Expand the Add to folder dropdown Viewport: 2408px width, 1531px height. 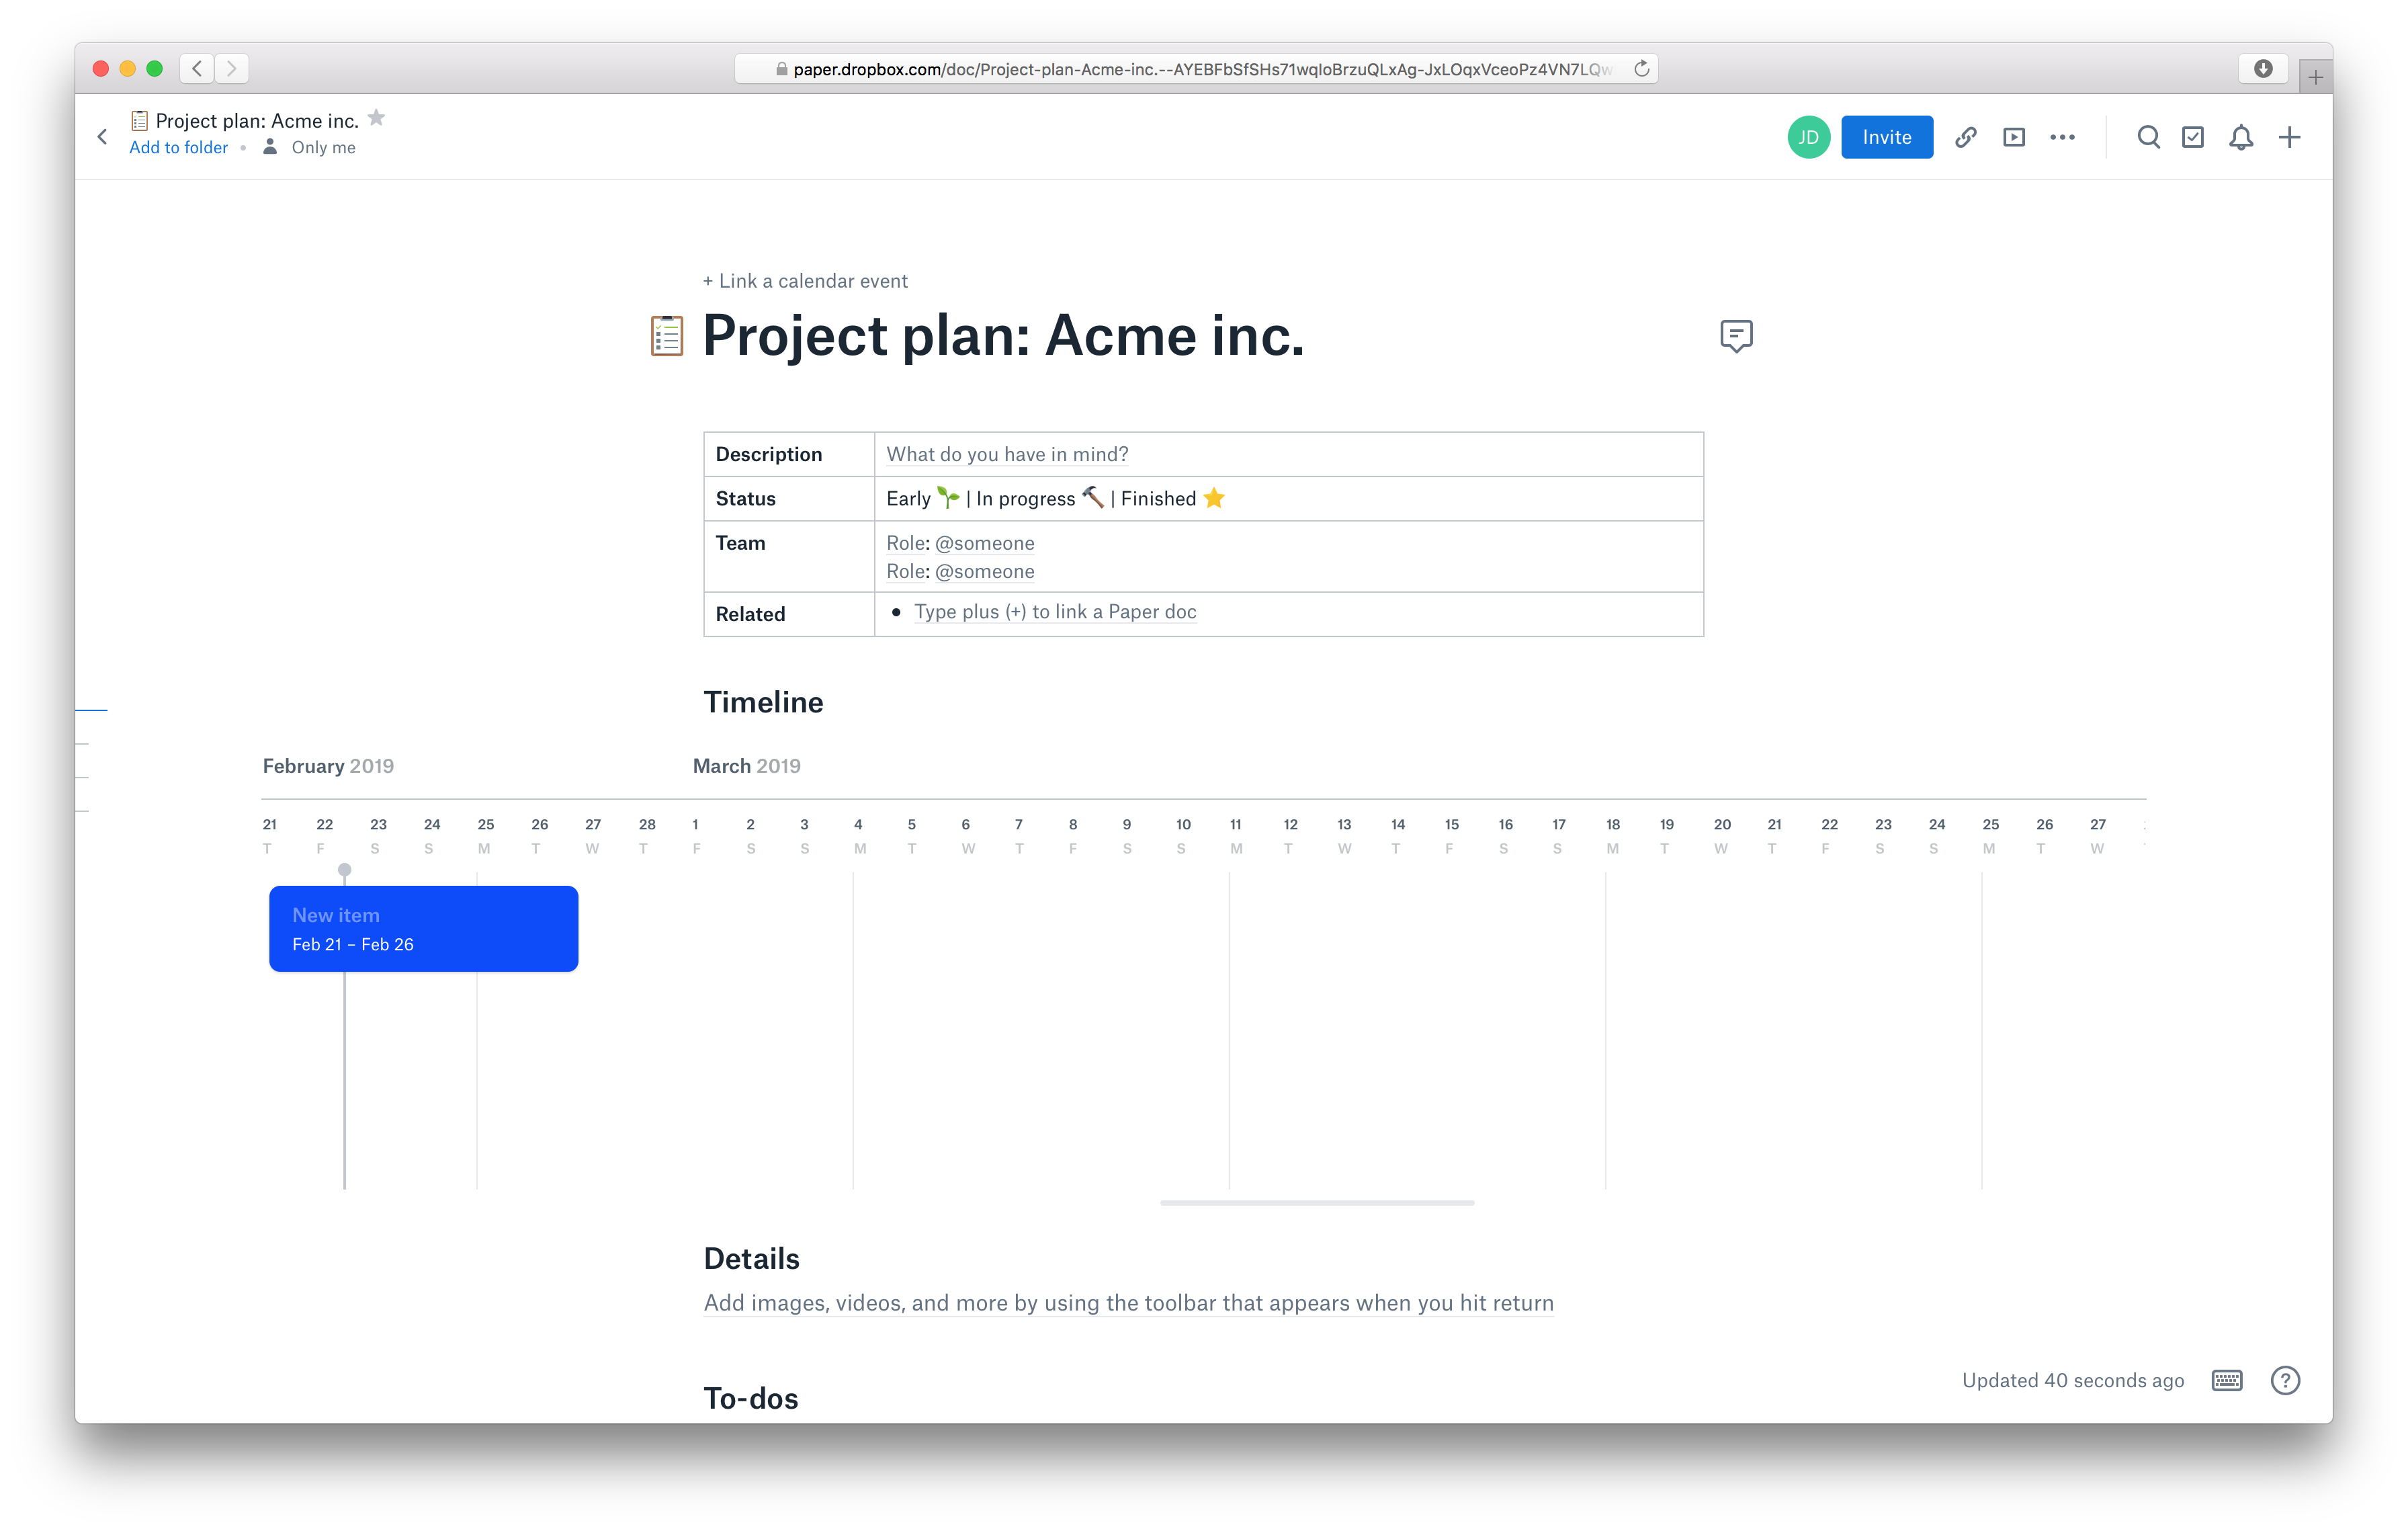pyautogui.click(x=177, y=147)
